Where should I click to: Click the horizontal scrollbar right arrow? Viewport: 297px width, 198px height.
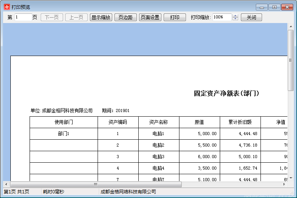point(284,185)
